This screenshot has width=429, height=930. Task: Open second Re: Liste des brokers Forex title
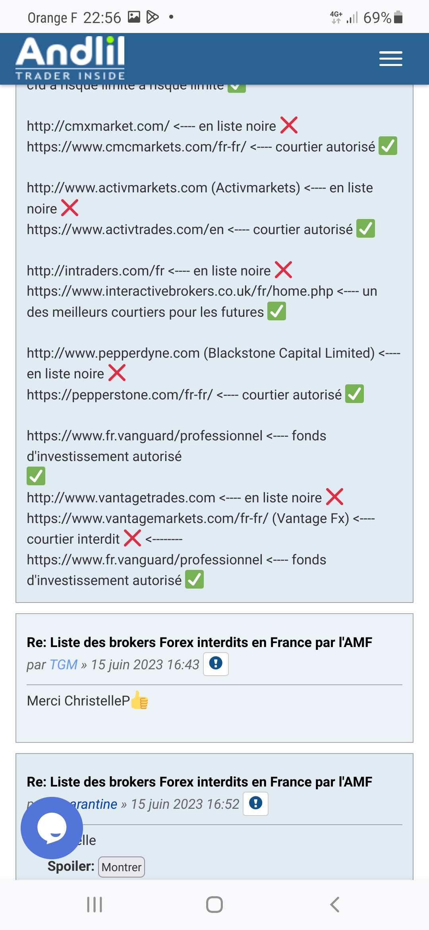199,782
